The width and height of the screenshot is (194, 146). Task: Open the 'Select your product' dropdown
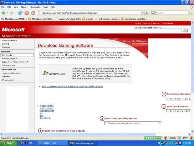click(x=179, y=111)
